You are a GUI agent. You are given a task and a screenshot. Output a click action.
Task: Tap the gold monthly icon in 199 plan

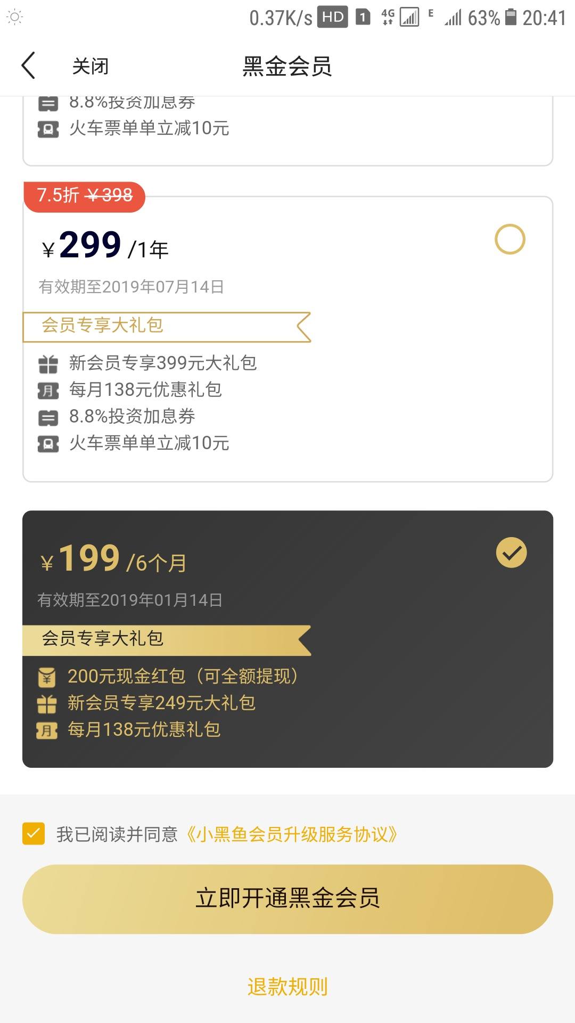point(47,730)
